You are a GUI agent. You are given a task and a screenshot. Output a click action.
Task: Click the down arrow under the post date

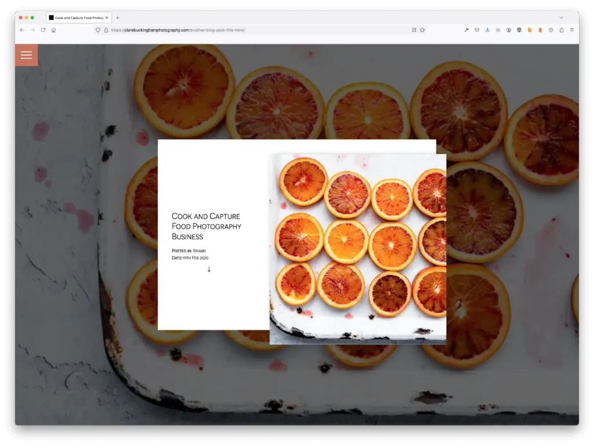click(x=209, y=270)
